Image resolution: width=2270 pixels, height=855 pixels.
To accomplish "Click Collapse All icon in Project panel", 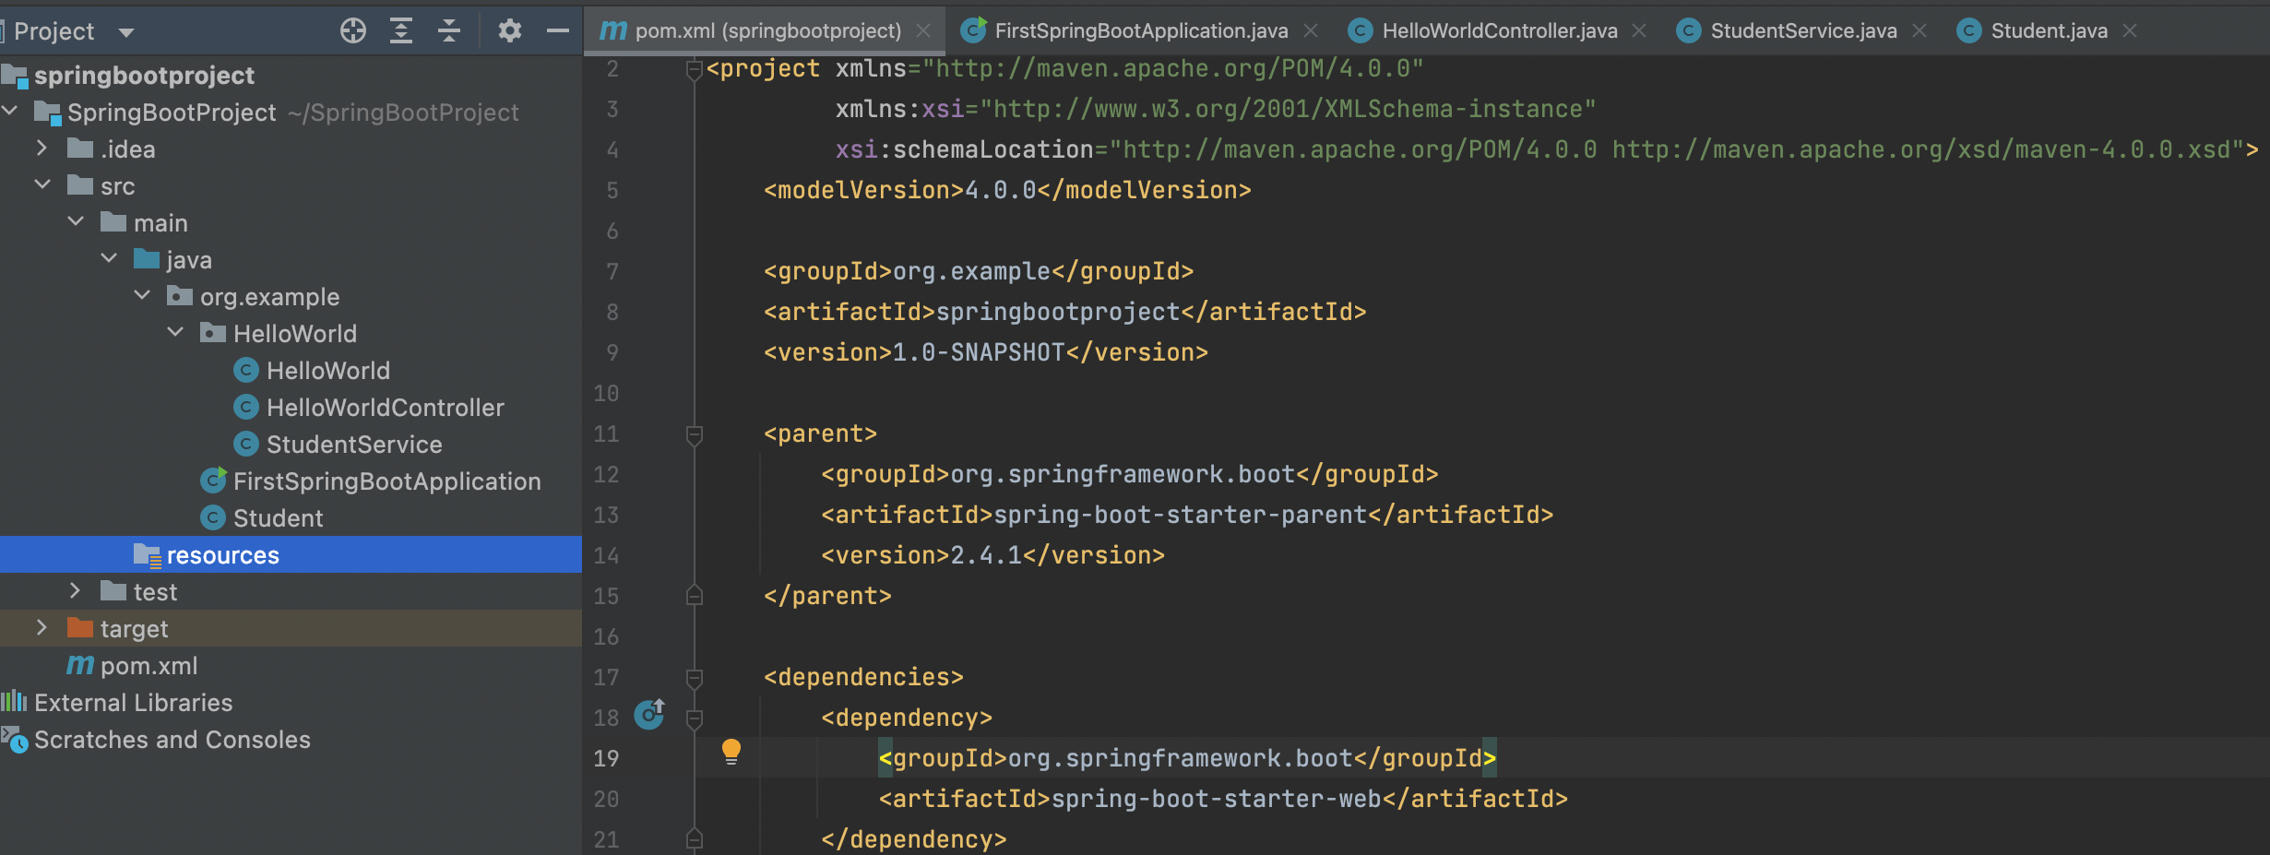I will tap(449, 30).
